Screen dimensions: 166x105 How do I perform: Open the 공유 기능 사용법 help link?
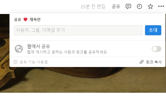33,62
